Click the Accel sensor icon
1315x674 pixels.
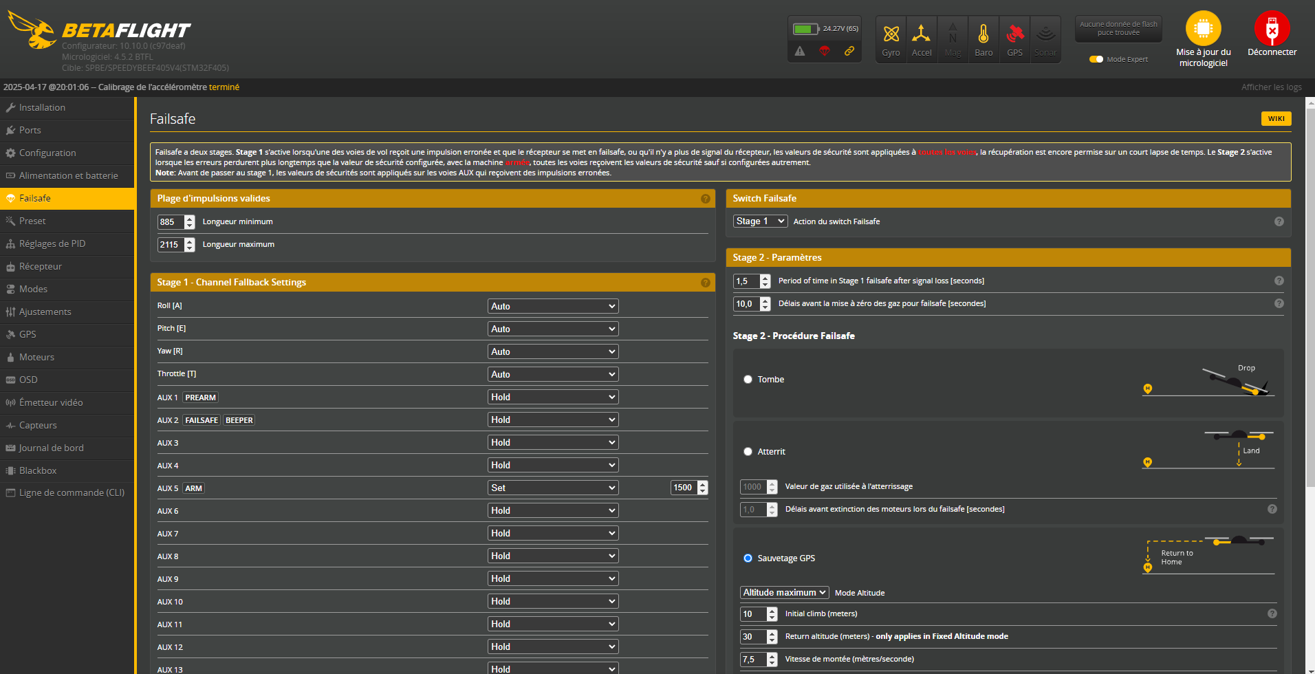[x=921, y=34]
